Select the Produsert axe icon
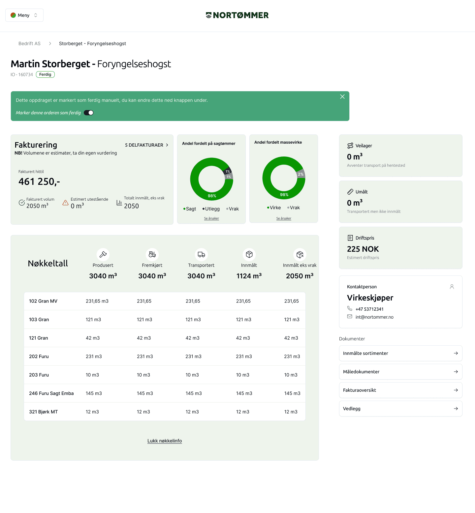Image resolution: width=475 pixels, height=513 pixels. (x=103, y=254)
